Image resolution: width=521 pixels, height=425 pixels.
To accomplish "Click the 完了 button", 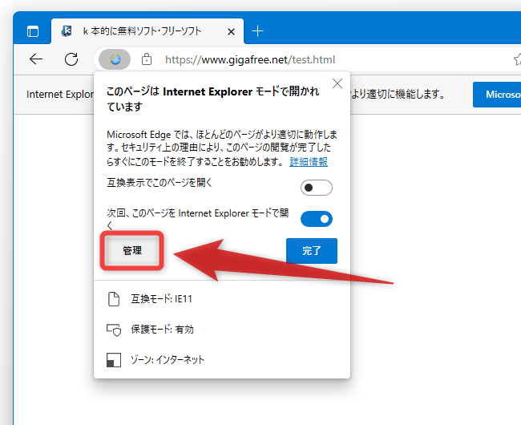I will tap(312, 250).
